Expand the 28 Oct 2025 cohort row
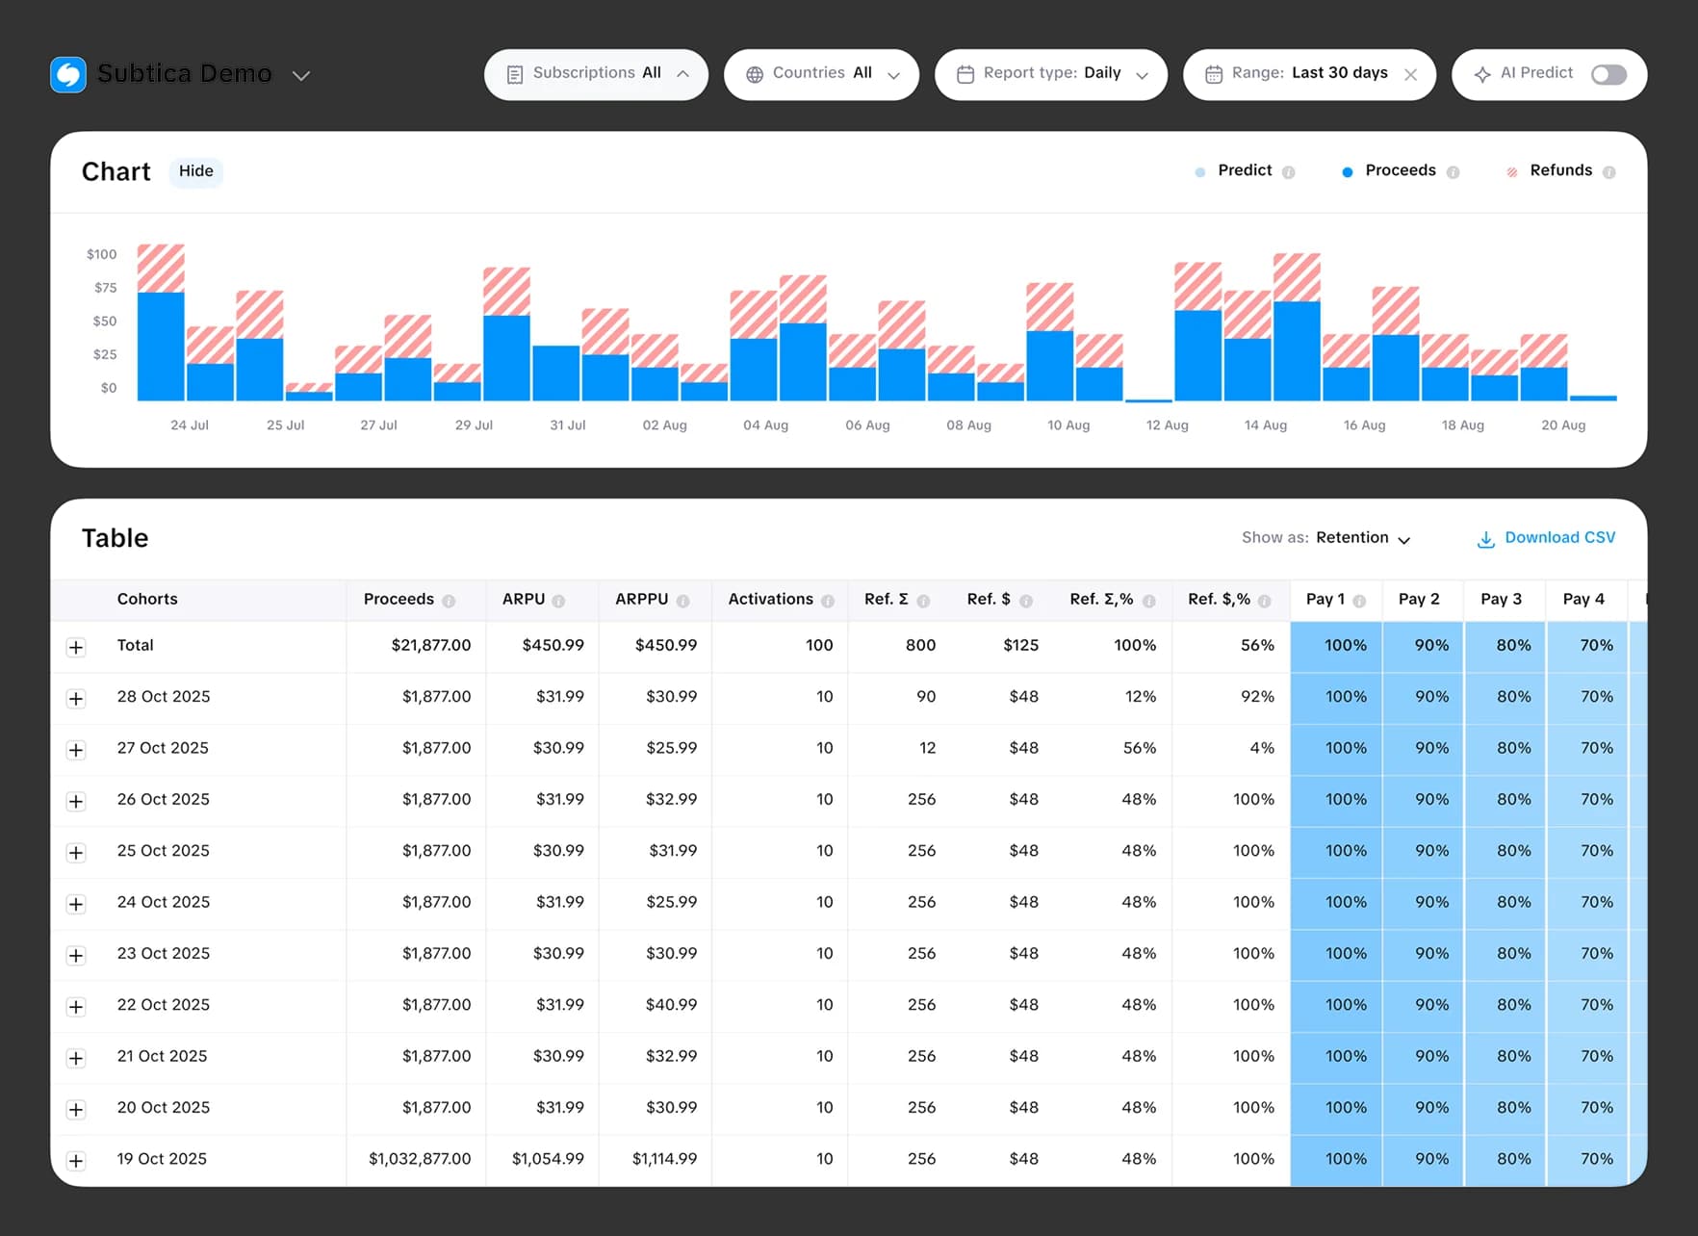Screen dimensions: 1698x1236 point(77,698)
